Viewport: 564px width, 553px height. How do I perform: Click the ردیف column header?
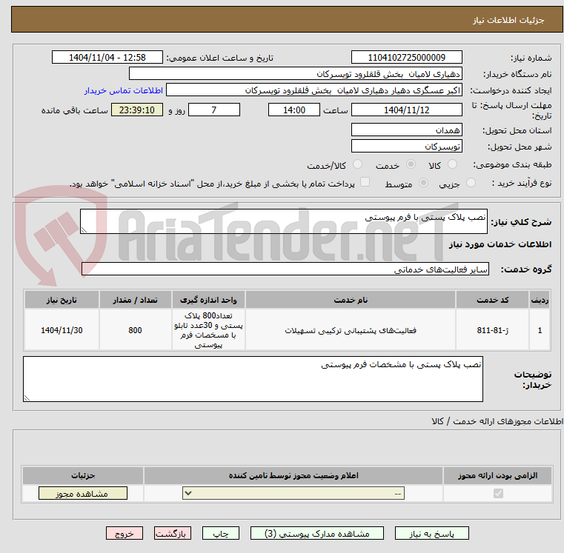tap(540, 300)
